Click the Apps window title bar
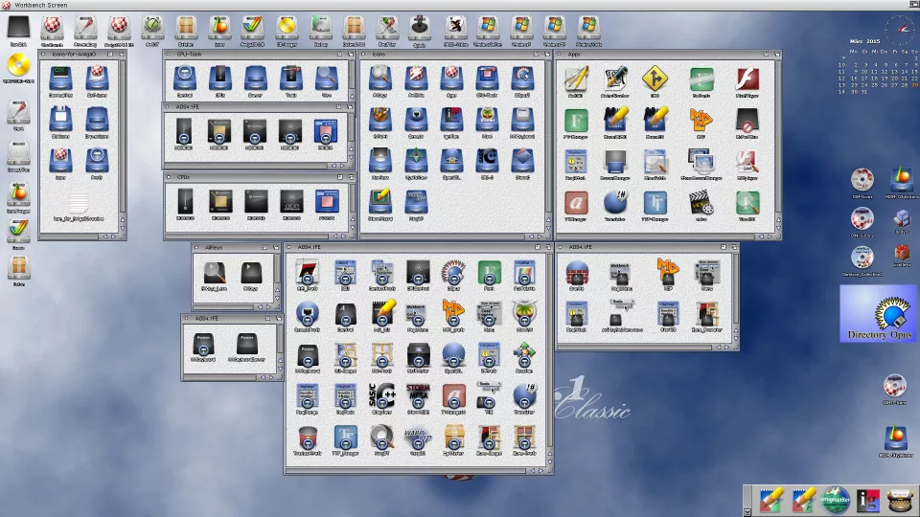 click(x=671, y=55)
